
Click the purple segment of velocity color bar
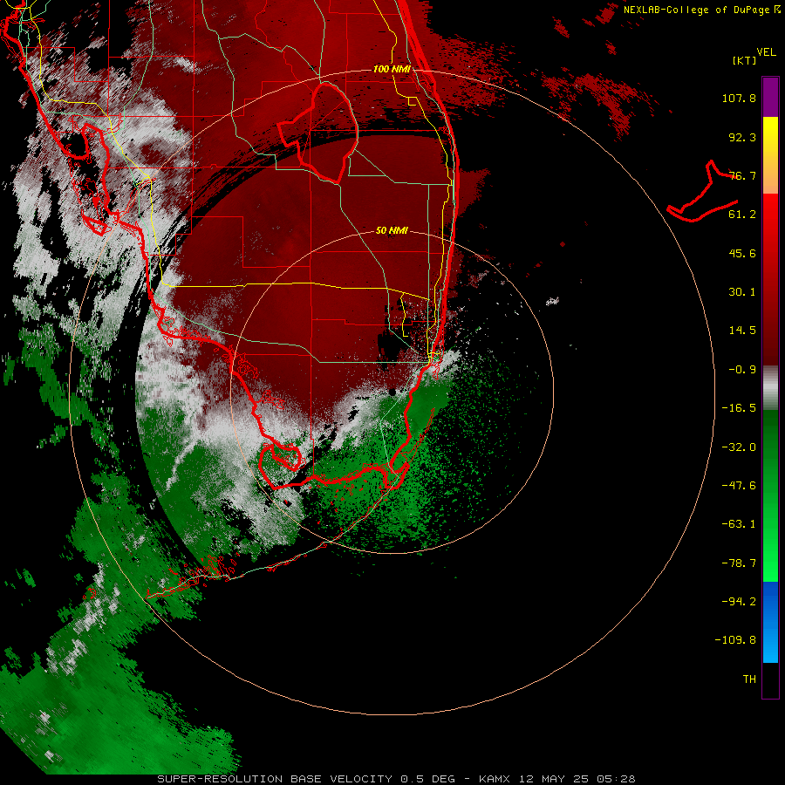770,97
